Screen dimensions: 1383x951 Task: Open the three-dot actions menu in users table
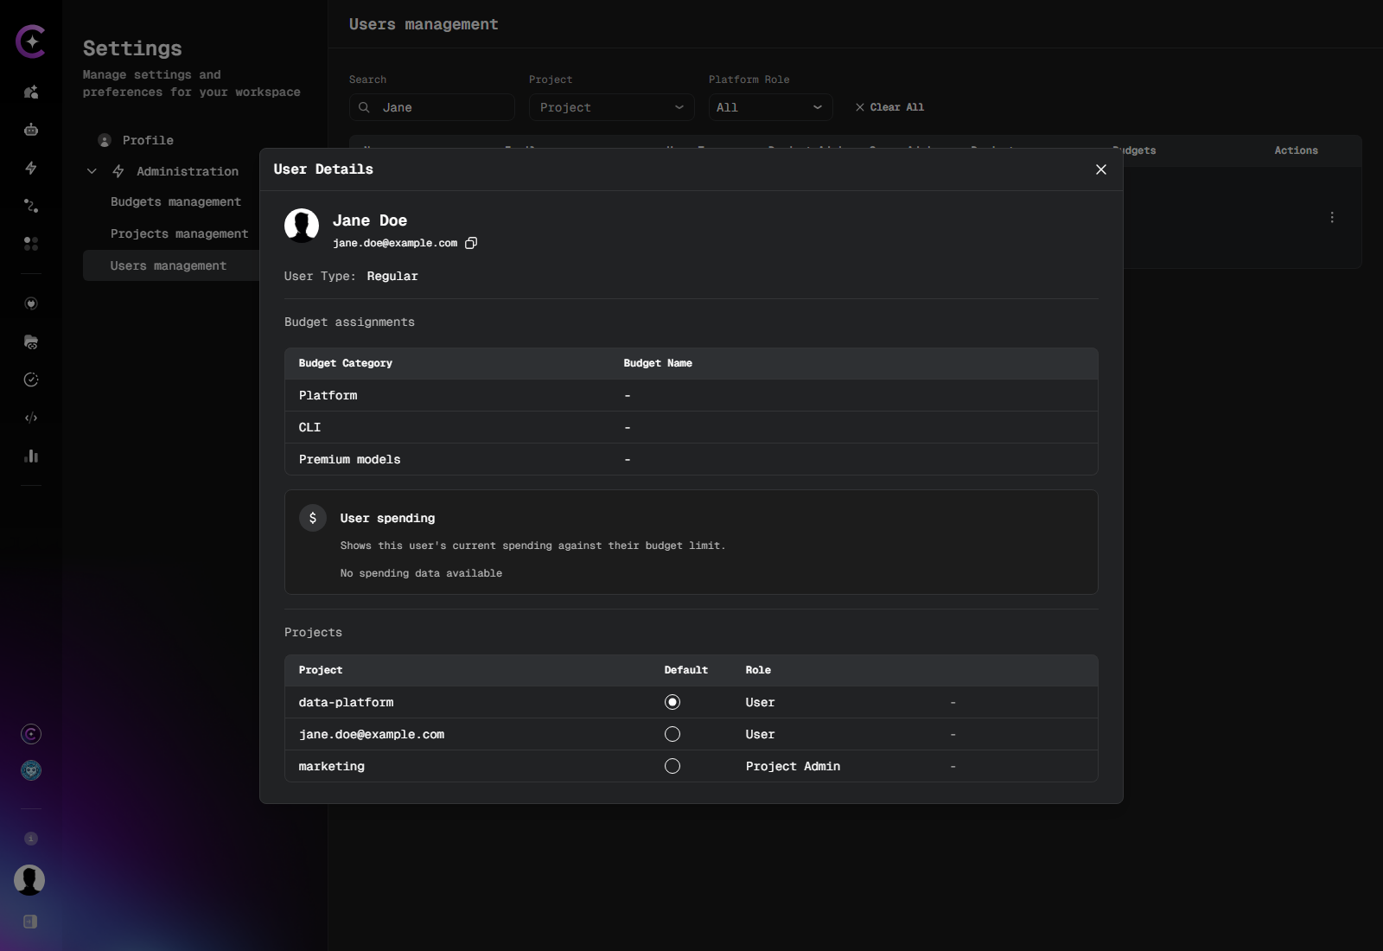(x=1332, y=218)
